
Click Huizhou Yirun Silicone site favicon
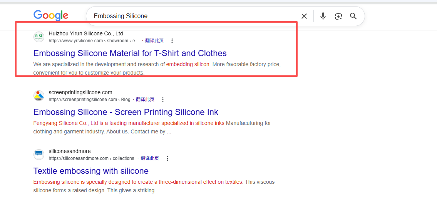tap(39, 37)
